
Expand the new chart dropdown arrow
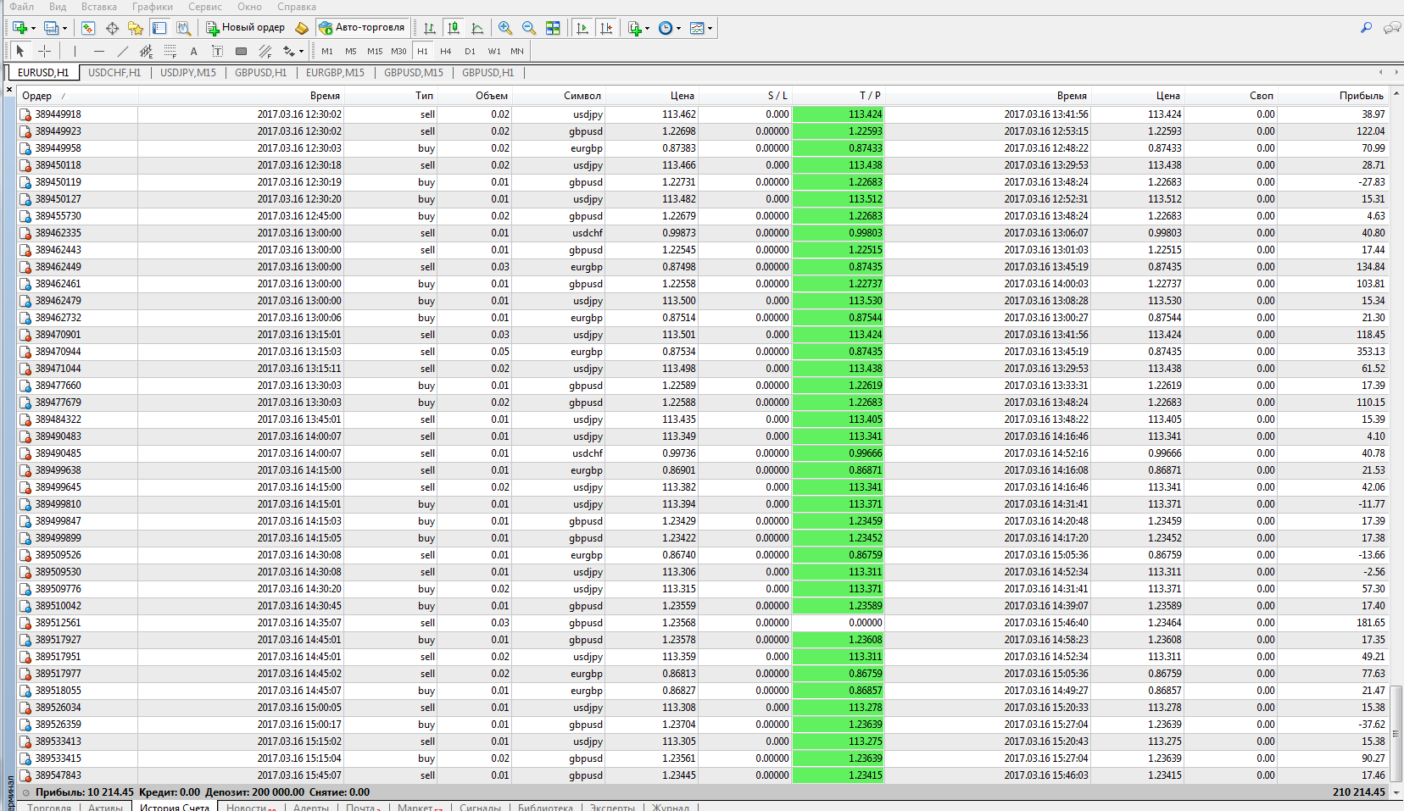click(x=33, y=29)
